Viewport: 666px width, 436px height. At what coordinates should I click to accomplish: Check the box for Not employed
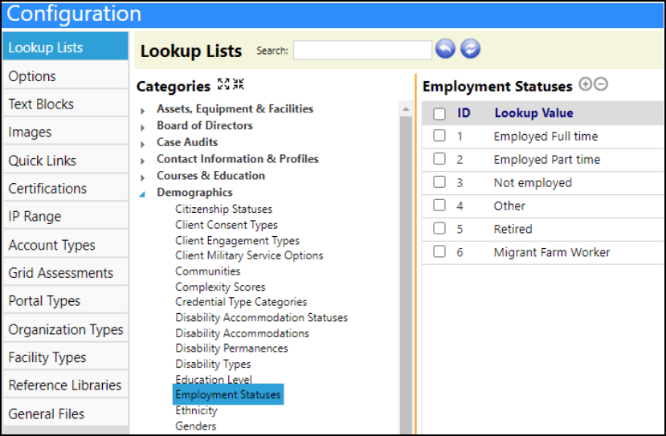click(439, 182)
